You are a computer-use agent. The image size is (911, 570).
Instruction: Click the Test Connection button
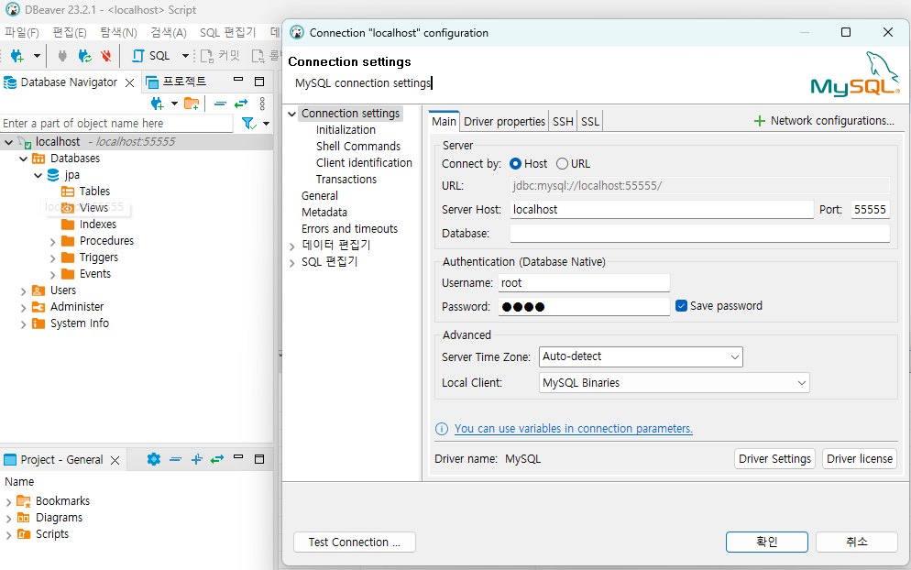coord(355,543)
